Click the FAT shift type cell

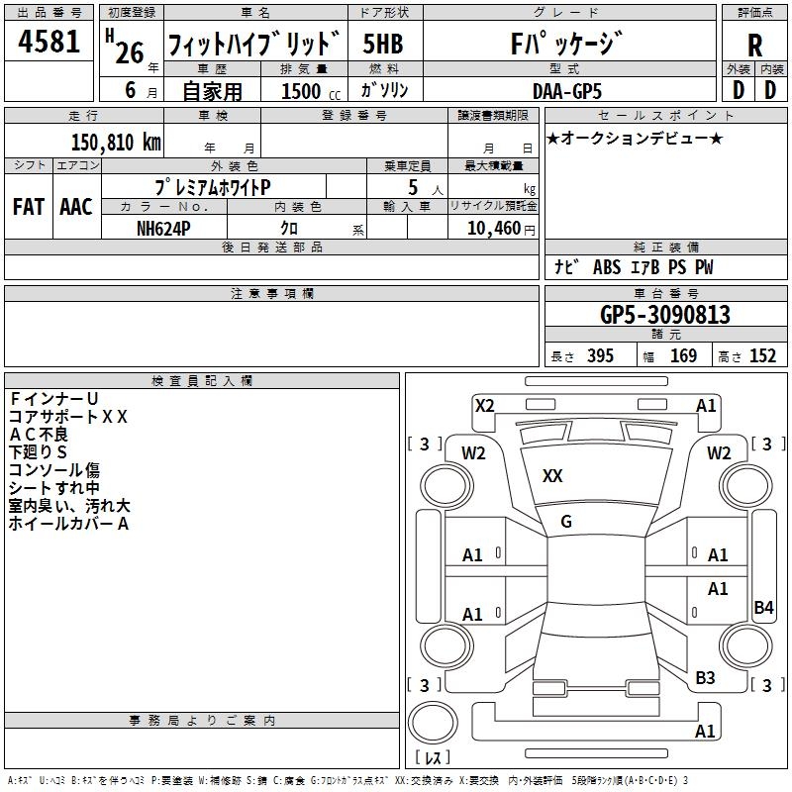(29, 207)
